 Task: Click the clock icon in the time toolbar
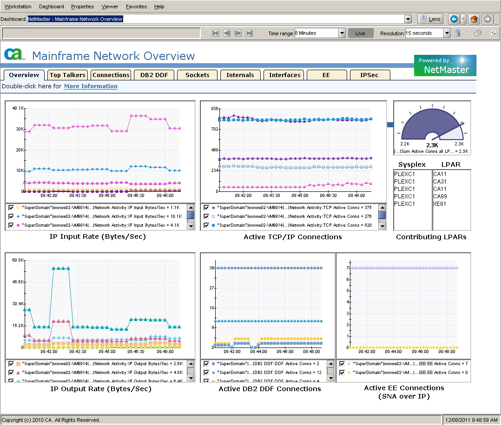[478, 33]
